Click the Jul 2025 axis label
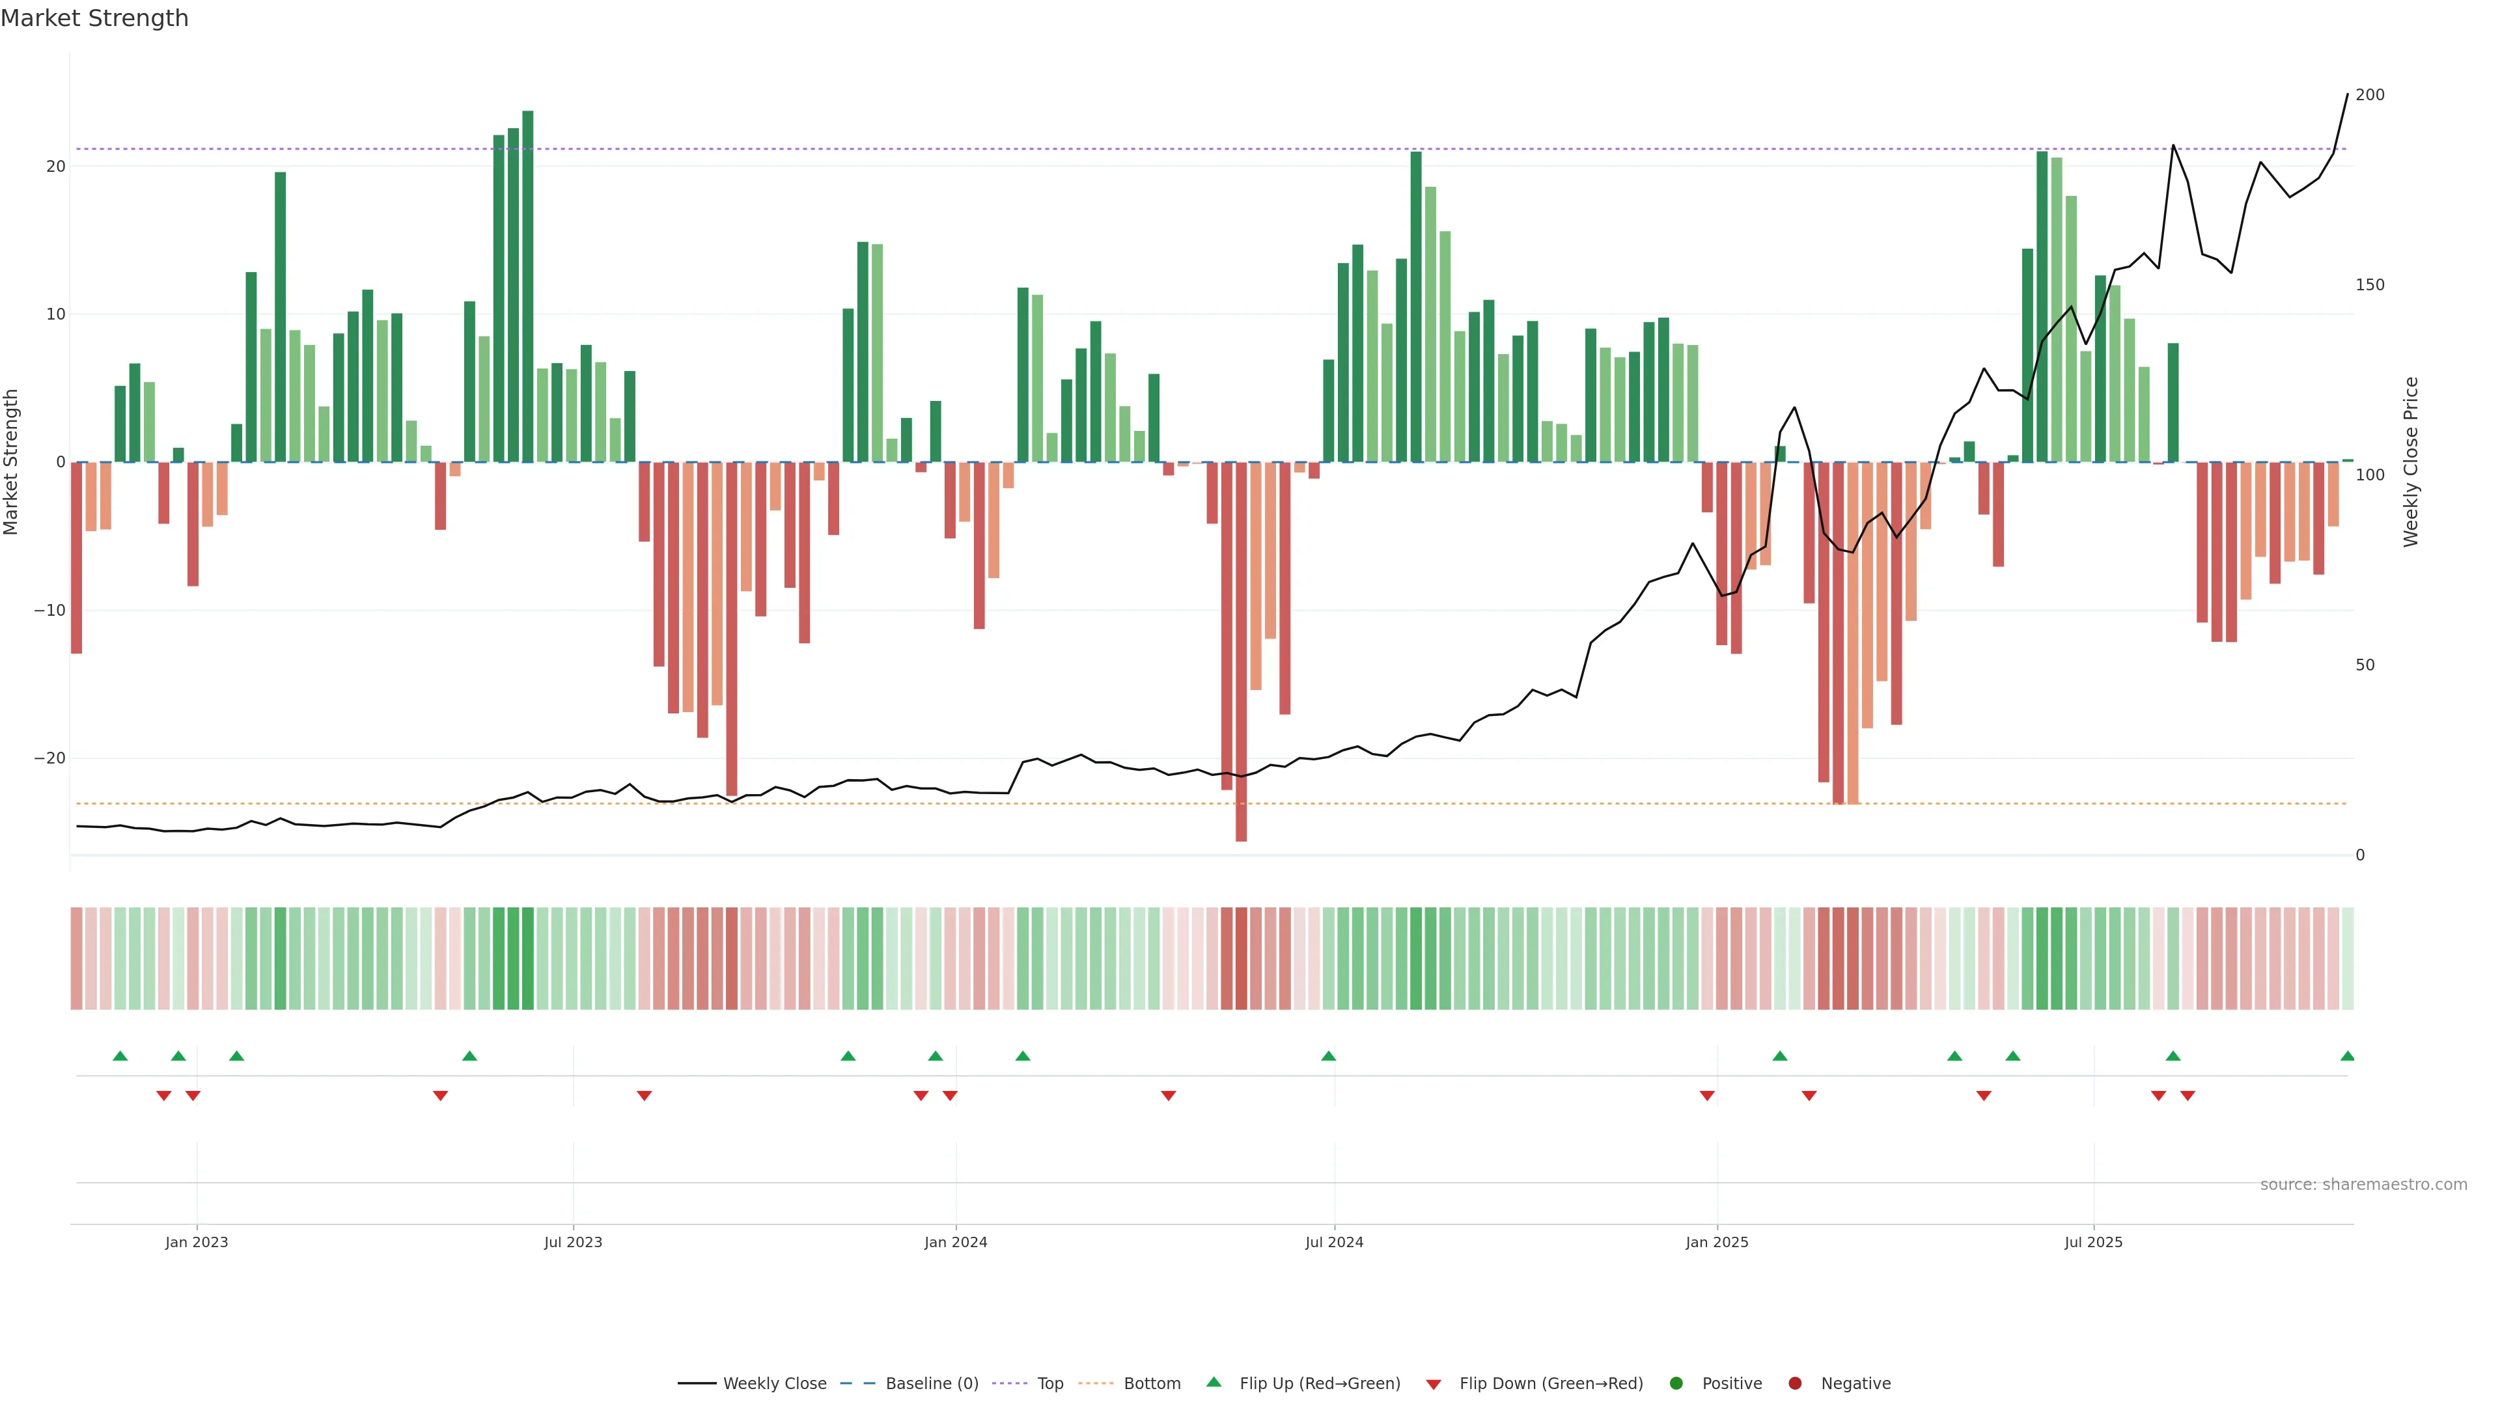The width and height of the screenshot is (2500, 1406). pos(2093,1242)
